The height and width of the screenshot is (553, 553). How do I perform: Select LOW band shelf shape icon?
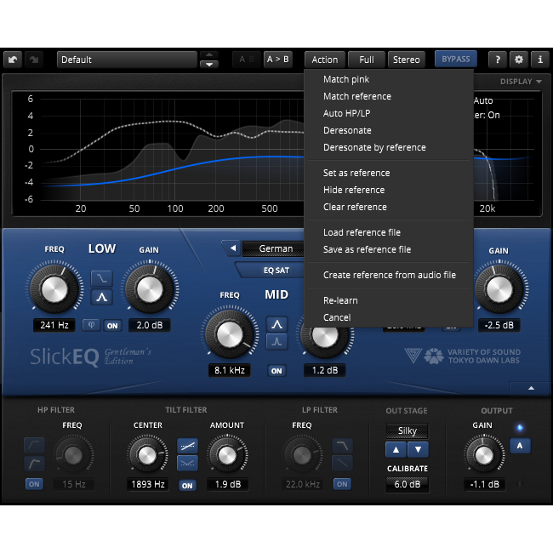(x=101, y=278)
